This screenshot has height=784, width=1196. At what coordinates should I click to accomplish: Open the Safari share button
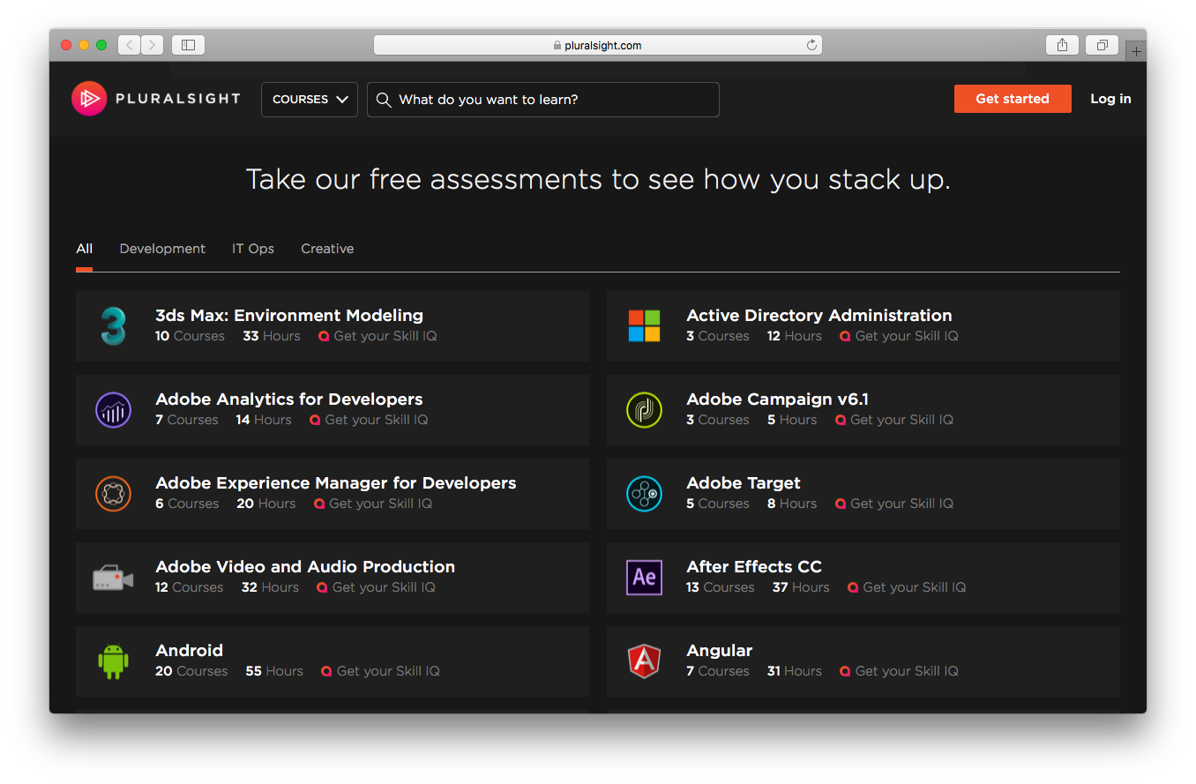[x=1062, y=45]
